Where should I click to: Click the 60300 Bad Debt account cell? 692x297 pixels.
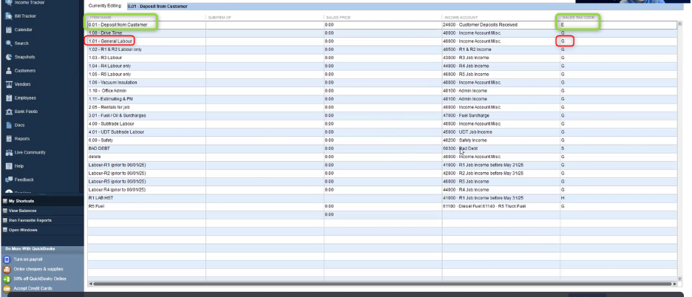(501, 148)
